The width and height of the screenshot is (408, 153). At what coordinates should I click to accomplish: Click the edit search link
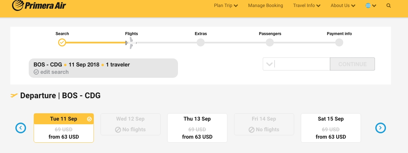(54, 72)
